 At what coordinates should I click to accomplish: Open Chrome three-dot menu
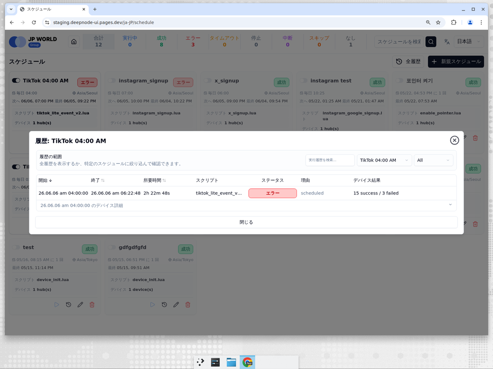(x=481, y=22)
